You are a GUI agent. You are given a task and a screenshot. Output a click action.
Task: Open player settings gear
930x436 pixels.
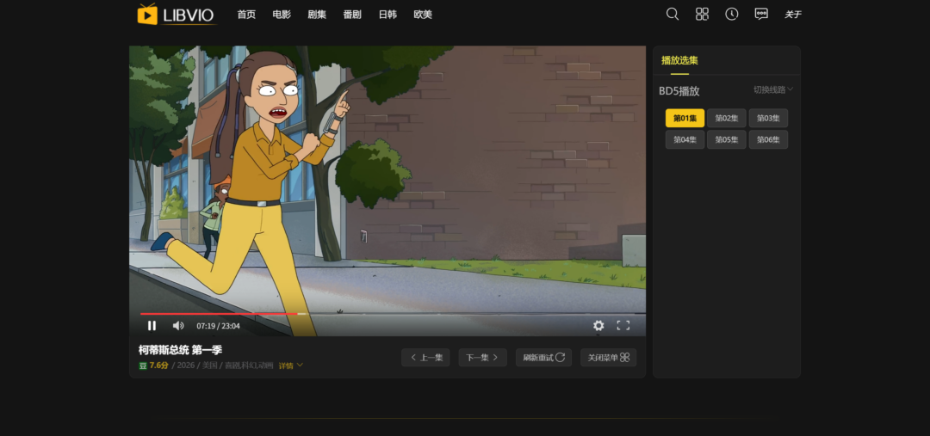(x=598, y=325)
